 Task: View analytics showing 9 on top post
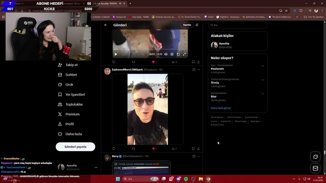point(174,62)
